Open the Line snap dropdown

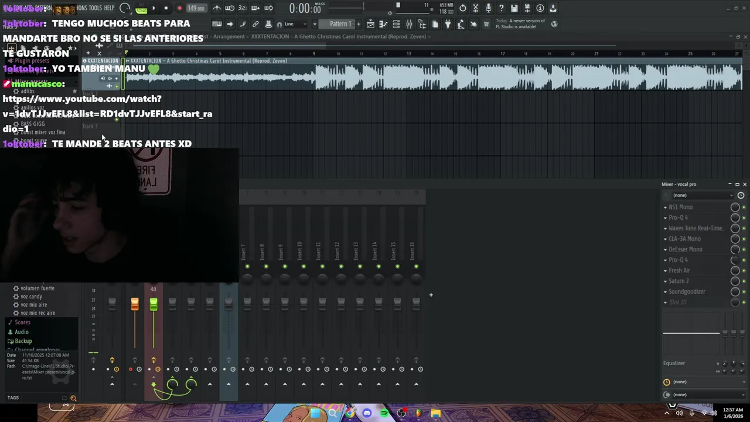click(x=296, y=24)
